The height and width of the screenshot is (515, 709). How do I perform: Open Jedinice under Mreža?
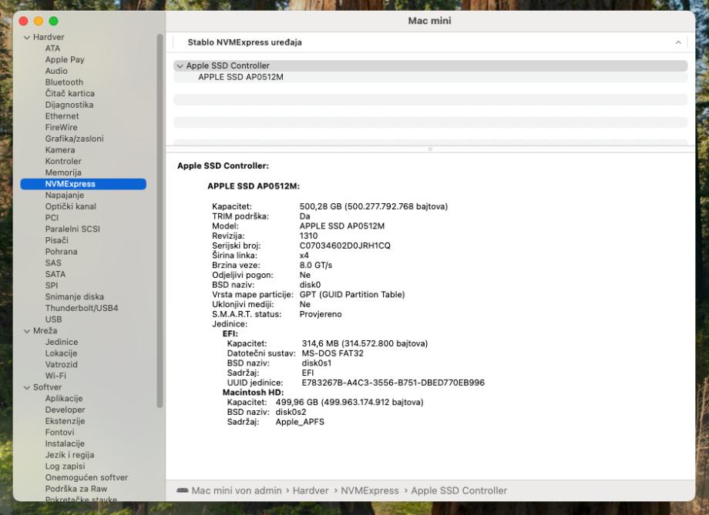[x=62, y=342]
